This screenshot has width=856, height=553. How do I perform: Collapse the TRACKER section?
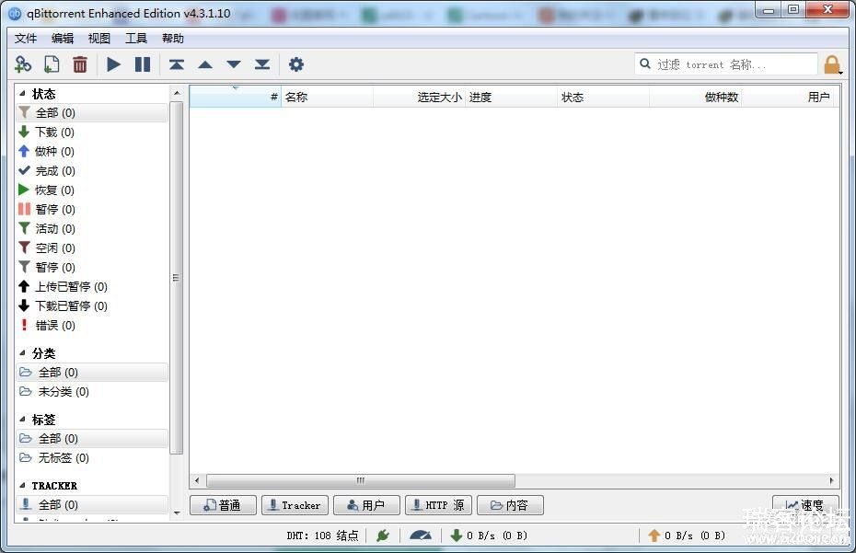coord(22,485)
